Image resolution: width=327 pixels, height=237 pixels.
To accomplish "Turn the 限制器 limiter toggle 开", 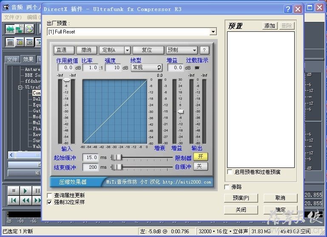I will click(x=201, y=157).
